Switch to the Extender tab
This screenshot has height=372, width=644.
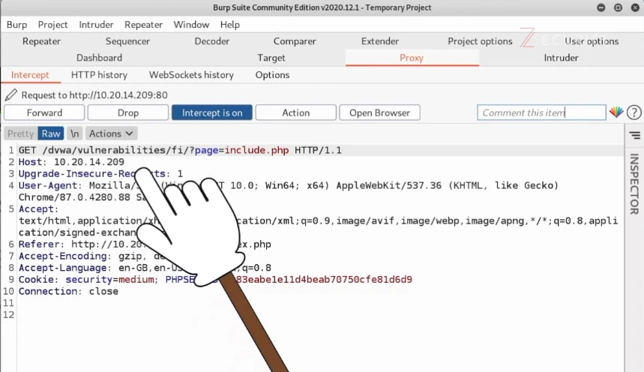[380, 41]
